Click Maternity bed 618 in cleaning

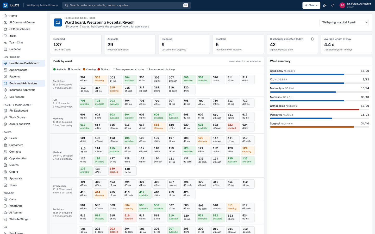159,127
